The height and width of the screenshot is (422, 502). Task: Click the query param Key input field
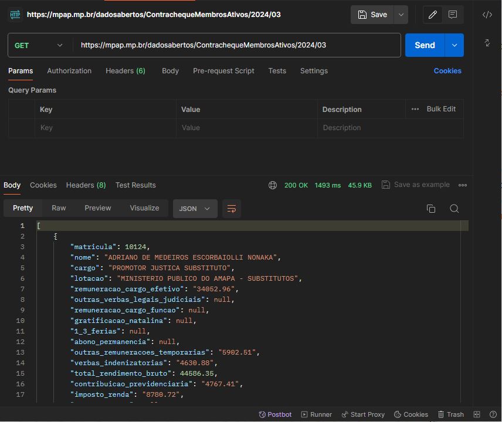106,128
